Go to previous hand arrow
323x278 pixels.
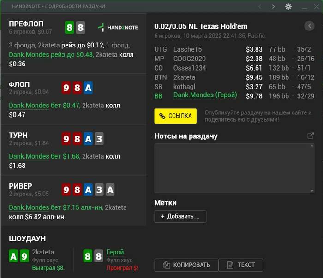260,6
